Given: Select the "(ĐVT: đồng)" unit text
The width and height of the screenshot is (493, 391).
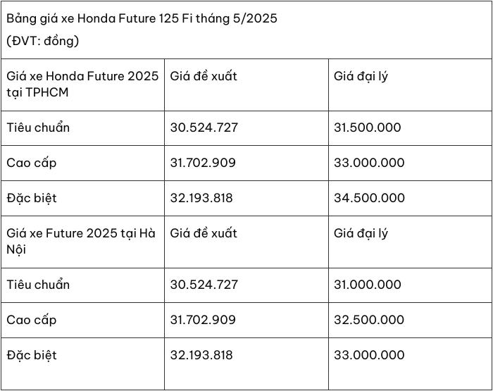Looking at the screenshot, I should (43, 41).
